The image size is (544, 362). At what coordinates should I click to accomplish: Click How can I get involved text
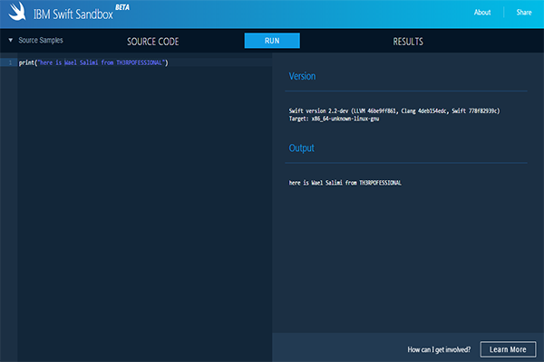pyautogui.click(x=439, y=349)
